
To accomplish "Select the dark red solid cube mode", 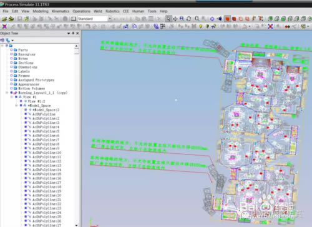I will pos(234,19).
